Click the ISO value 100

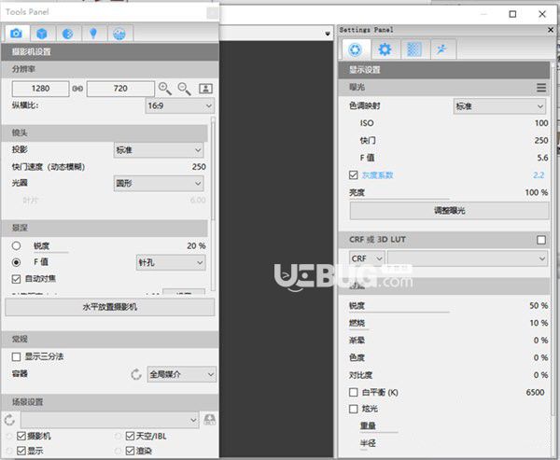(x=541, y=123)
